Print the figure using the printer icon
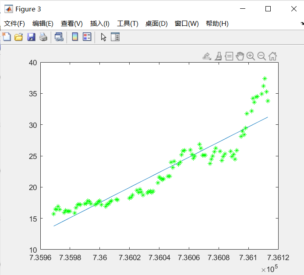Viewport: 304px width, 275px height. [x=43, y=37]
